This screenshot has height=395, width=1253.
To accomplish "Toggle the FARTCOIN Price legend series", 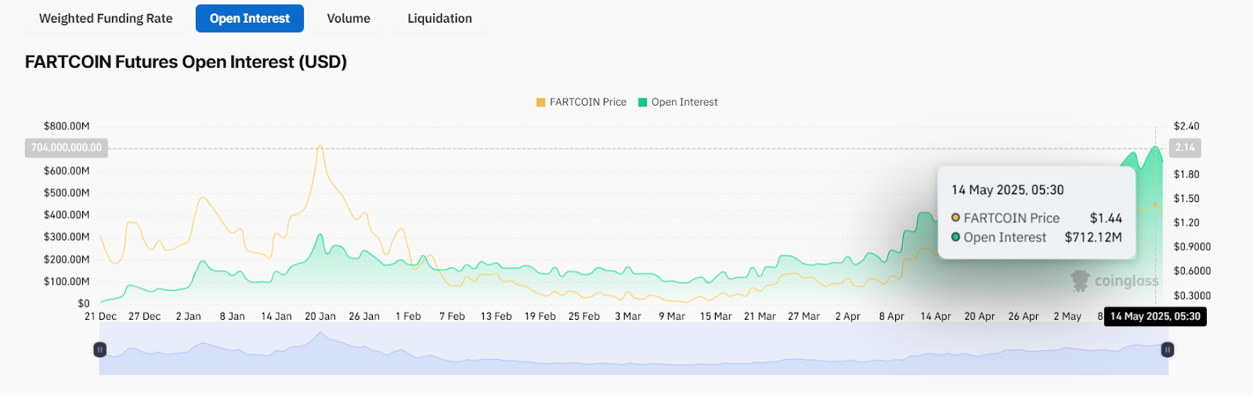I will [x=581, y=102].
